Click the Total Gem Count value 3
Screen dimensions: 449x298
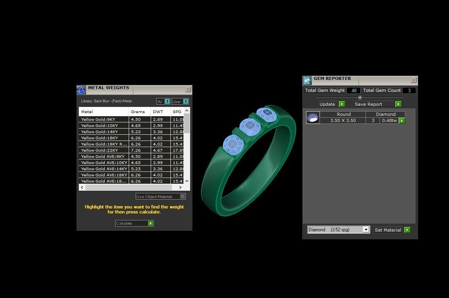[x=409, y=90]
